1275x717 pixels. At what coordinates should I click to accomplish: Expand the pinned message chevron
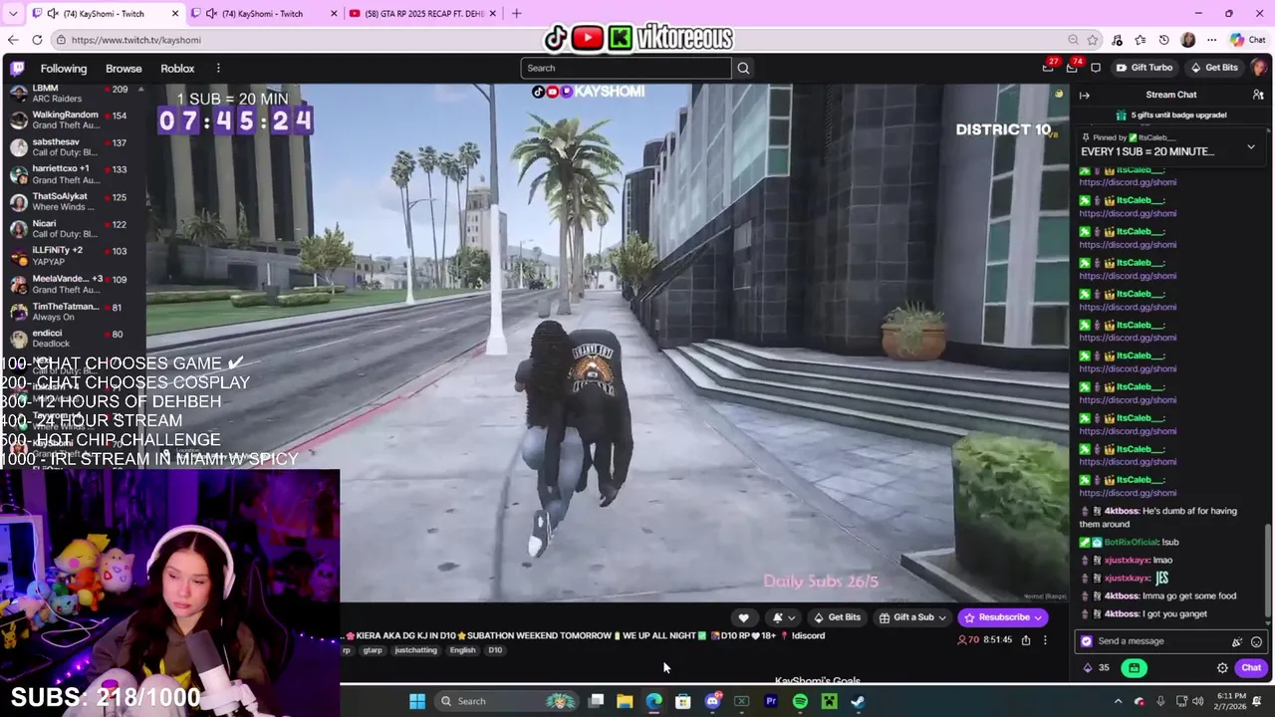pos(1251,146)
